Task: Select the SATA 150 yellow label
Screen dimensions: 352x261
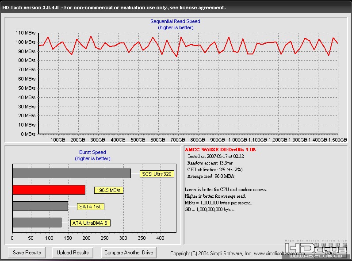Action: (91, 207)
